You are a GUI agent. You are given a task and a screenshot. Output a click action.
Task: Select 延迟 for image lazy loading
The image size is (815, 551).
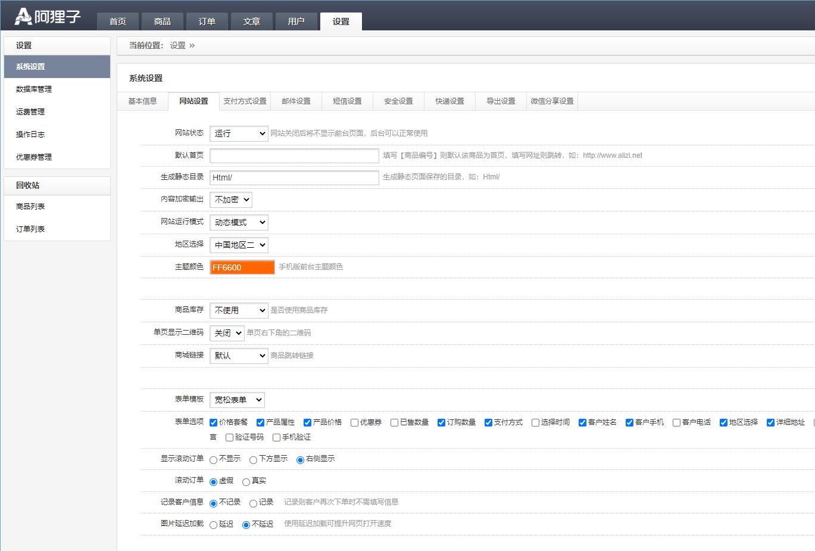click(x=213, y=525)
